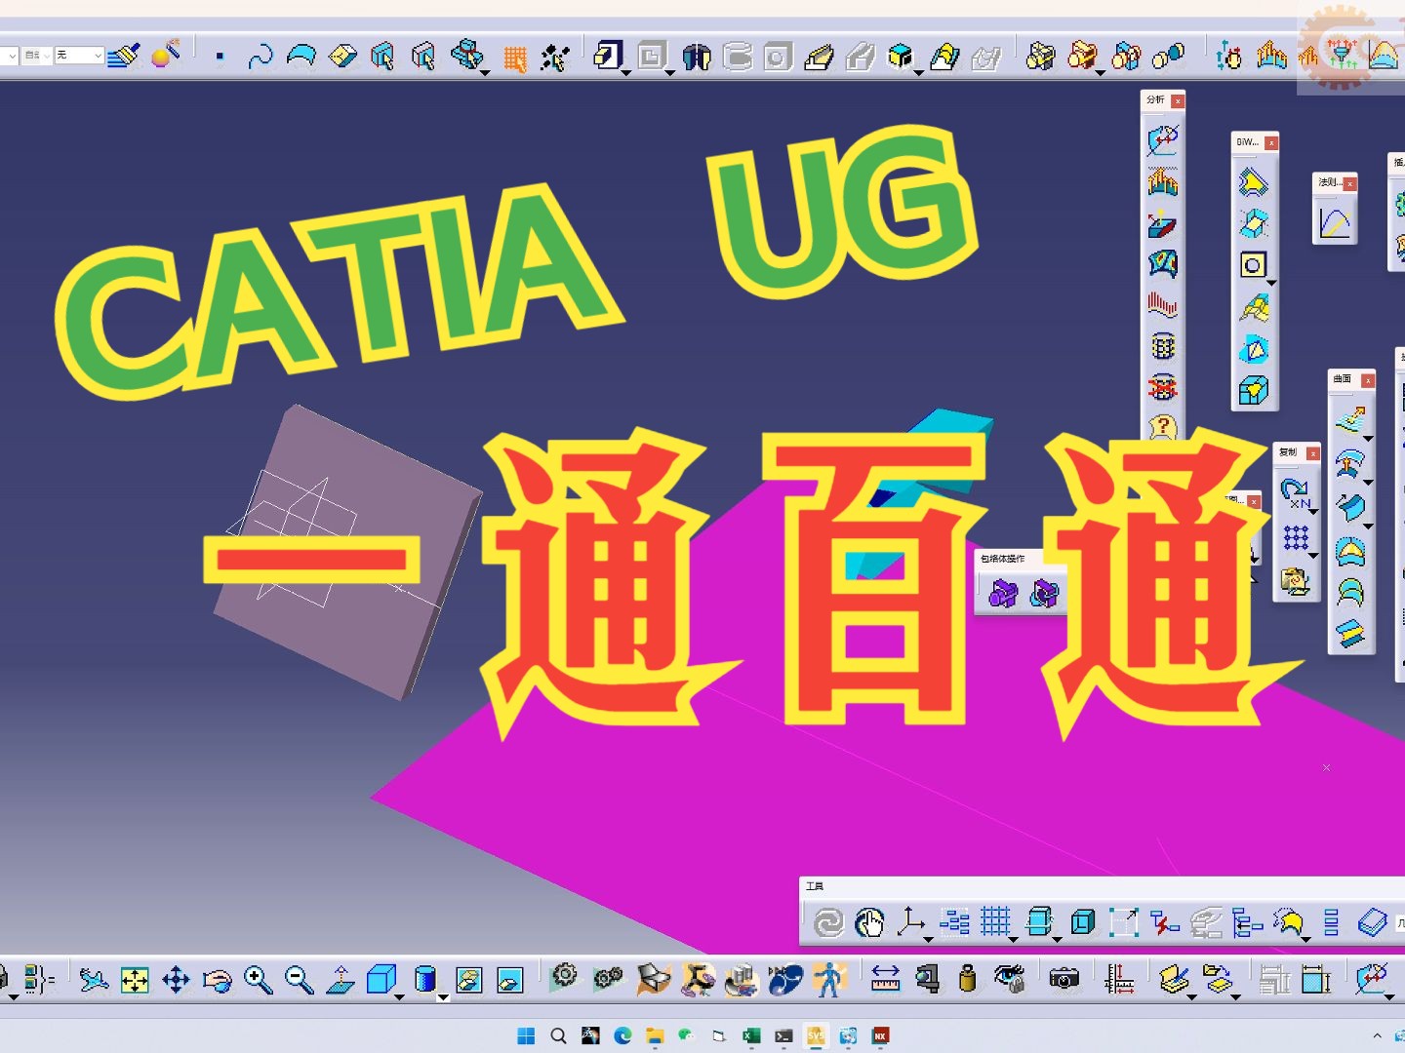The image size is (1405, 1053).
Task: Select the Pan four-arrow icon
Action: tap(176, 979)
